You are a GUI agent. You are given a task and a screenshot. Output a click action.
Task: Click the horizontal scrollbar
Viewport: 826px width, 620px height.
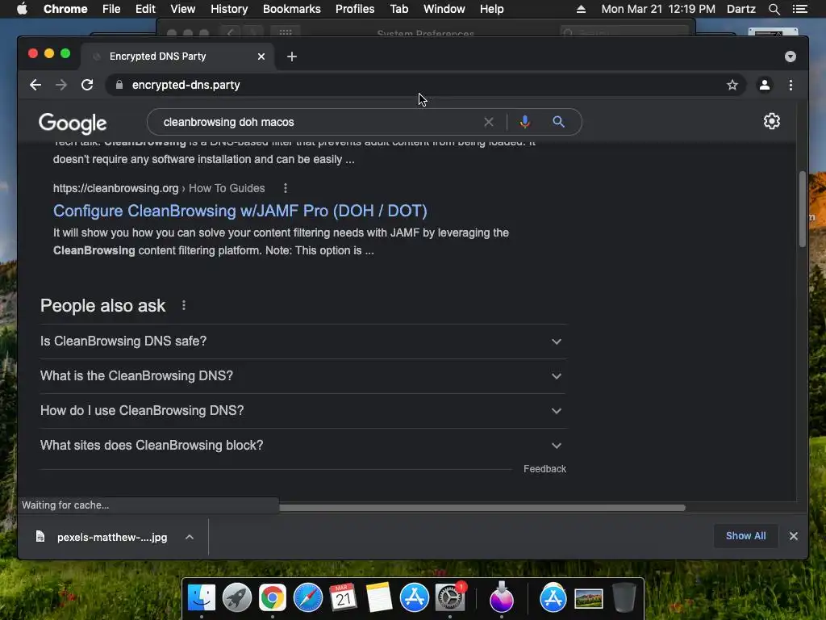pos(482,508)
